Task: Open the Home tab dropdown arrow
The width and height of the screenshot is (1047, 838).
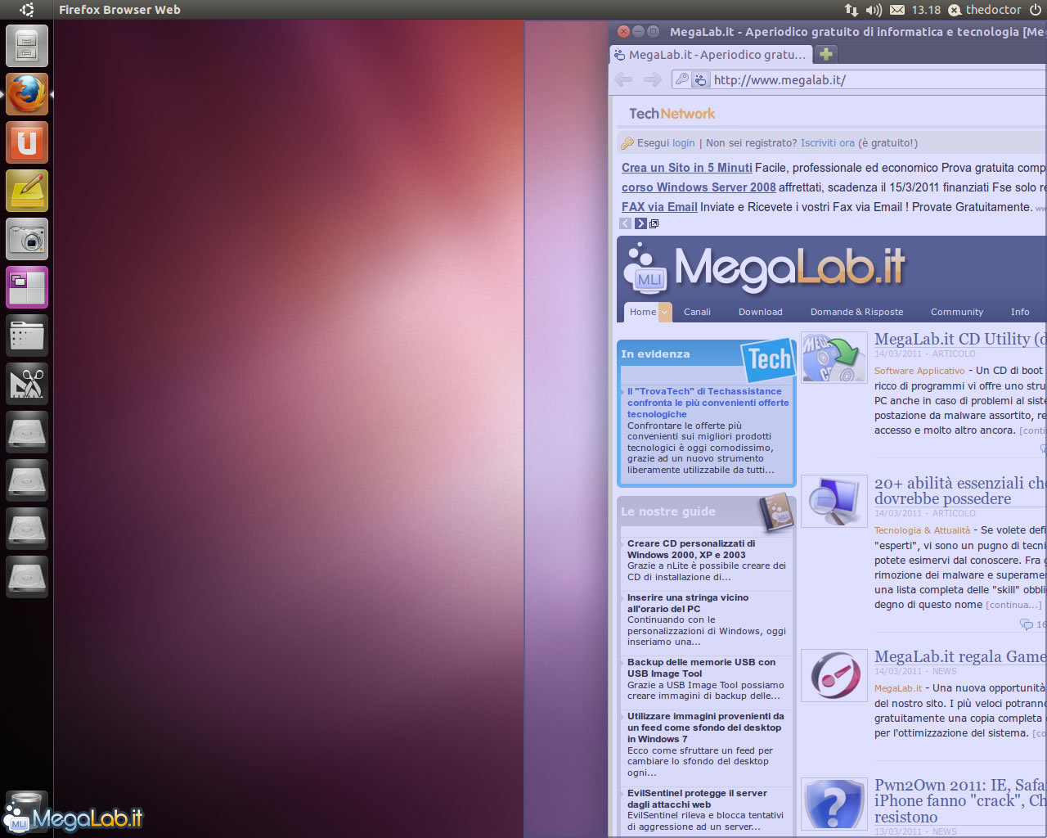Action: click(665, 312)
